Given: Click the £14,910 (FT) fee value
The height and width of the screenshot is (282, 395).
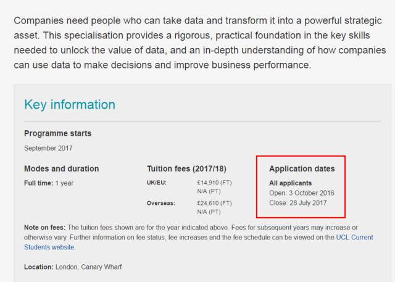Looking at the screenshot, I should pos(214,183).
